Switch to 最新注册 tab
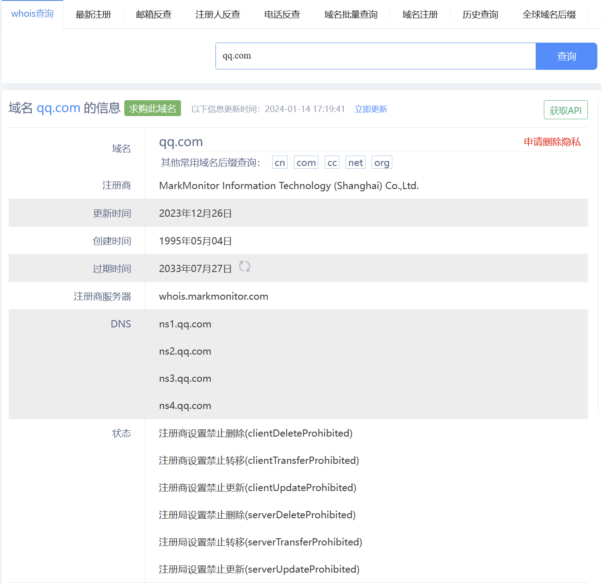Viewport: 601px width, 584px height. point(93,15)
